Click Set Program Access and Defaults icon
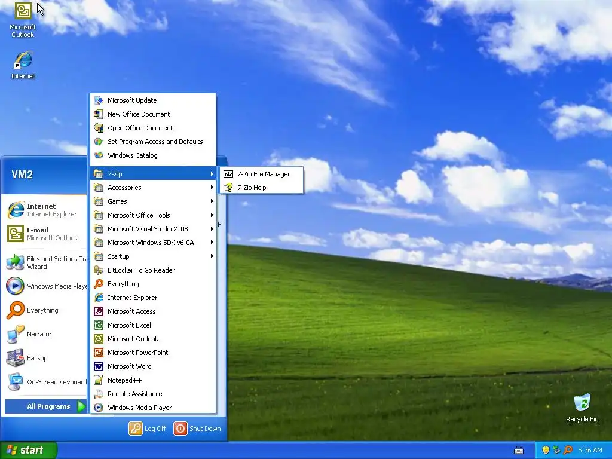 point(99,142)
